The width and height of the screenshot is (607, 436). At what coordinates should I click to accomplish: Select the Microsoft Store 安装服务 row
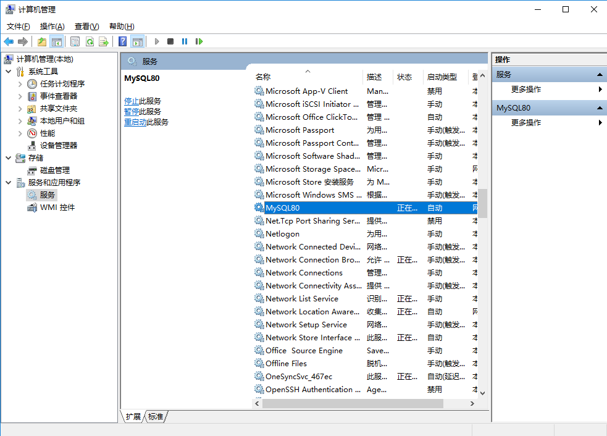tap(366, 182)
